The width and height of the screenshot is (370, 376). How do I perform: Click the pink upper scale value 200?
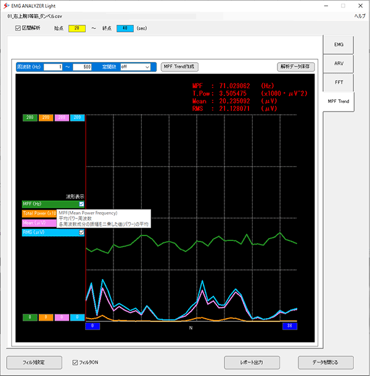pyautogui.click(x=62, y=118)
